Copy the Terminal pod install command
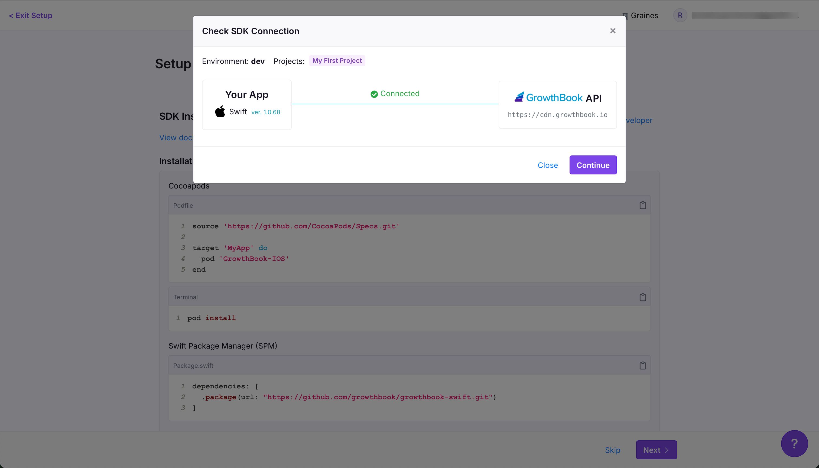 (x=642, y=297)
